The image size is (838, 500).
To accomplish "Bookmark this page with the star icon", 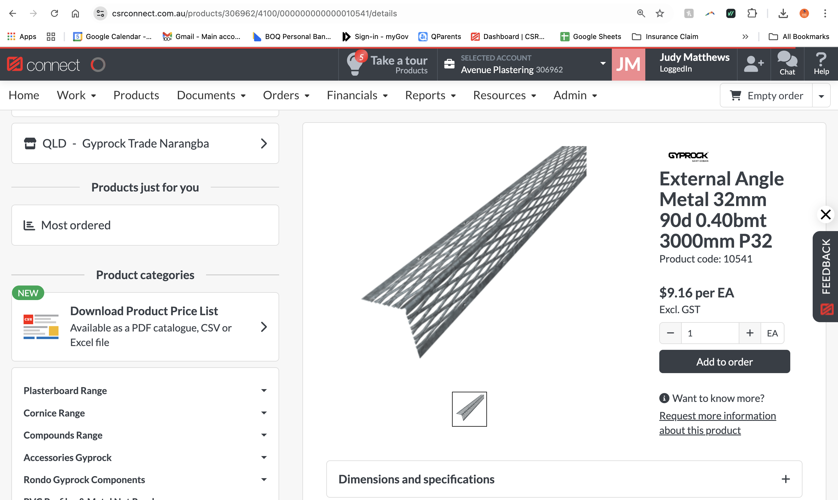I will (x=660, y=13).
